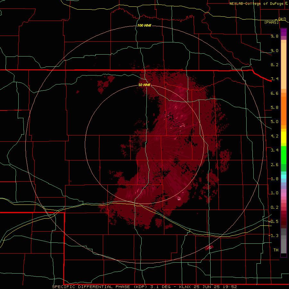Click the cyan segment of the color bar
The width and height of the screenshot is (289, 289).
click(284, 177)
